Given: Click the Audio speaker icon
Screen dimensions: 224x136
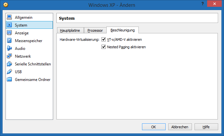Looking at the screenshot, I should 9,48.
